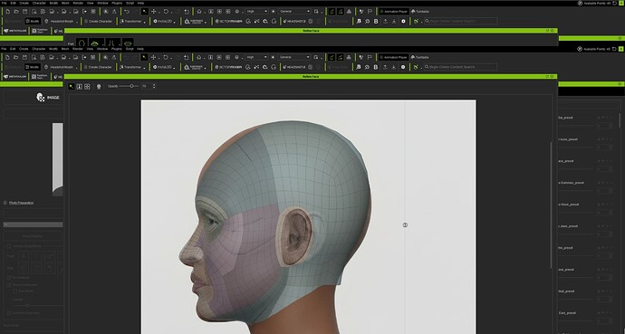This screenshot has width=625, height=334.
Task: Click reset icon next to Available Points, front window
Action: 614,49
